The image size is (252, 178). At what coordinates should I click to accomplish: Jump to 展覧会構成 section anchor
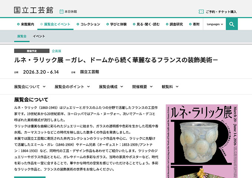(111, 87)
